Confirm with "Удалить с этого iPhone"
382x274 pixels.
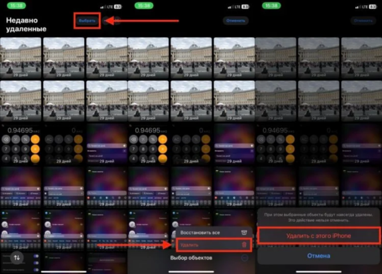tap(318, 236)
